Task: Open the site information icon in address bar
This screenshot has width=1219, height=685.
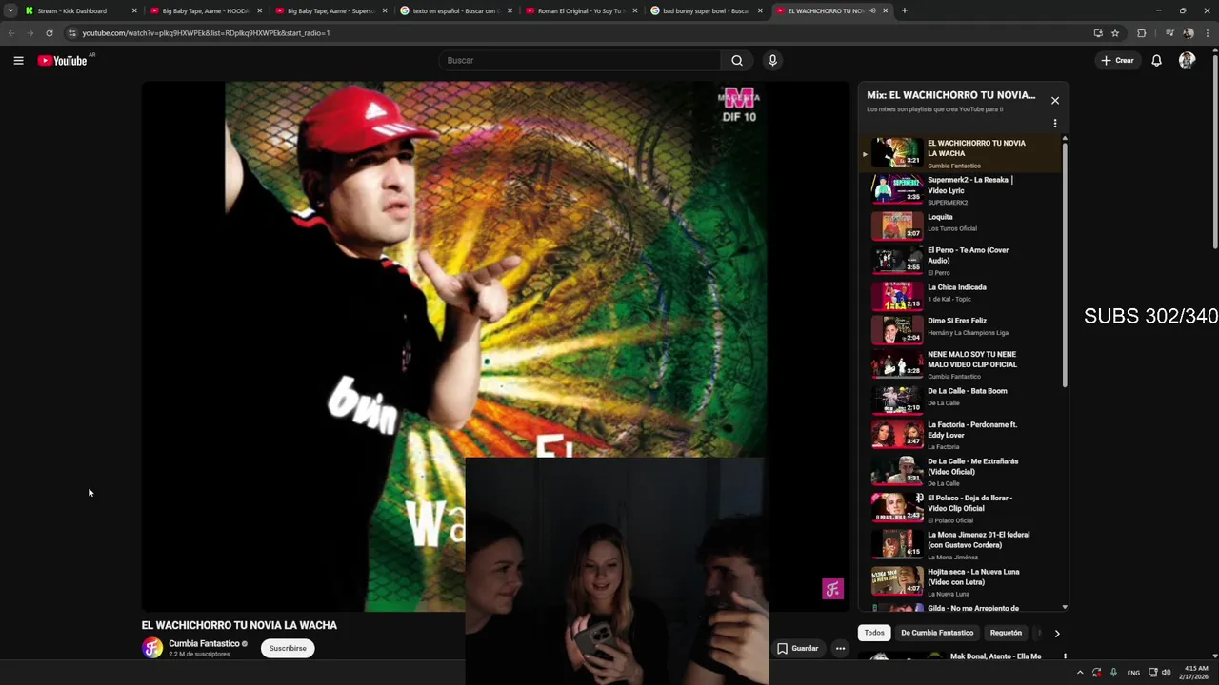Action: pyautogui.click(x=71, y=32)
